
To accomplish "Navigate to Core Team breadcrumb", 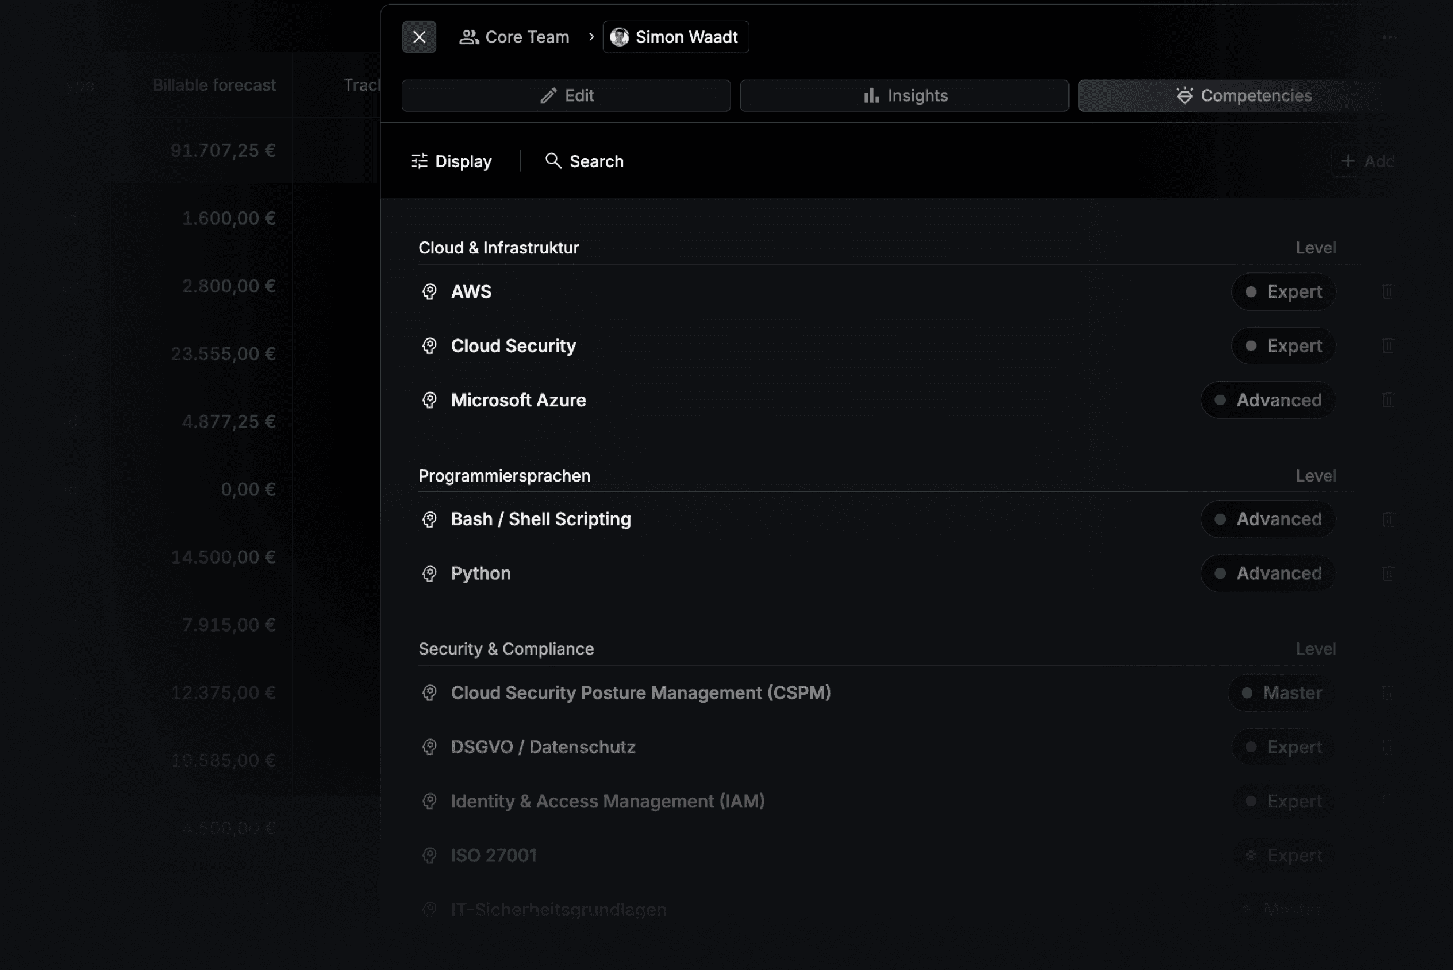I will coord(514,37).
